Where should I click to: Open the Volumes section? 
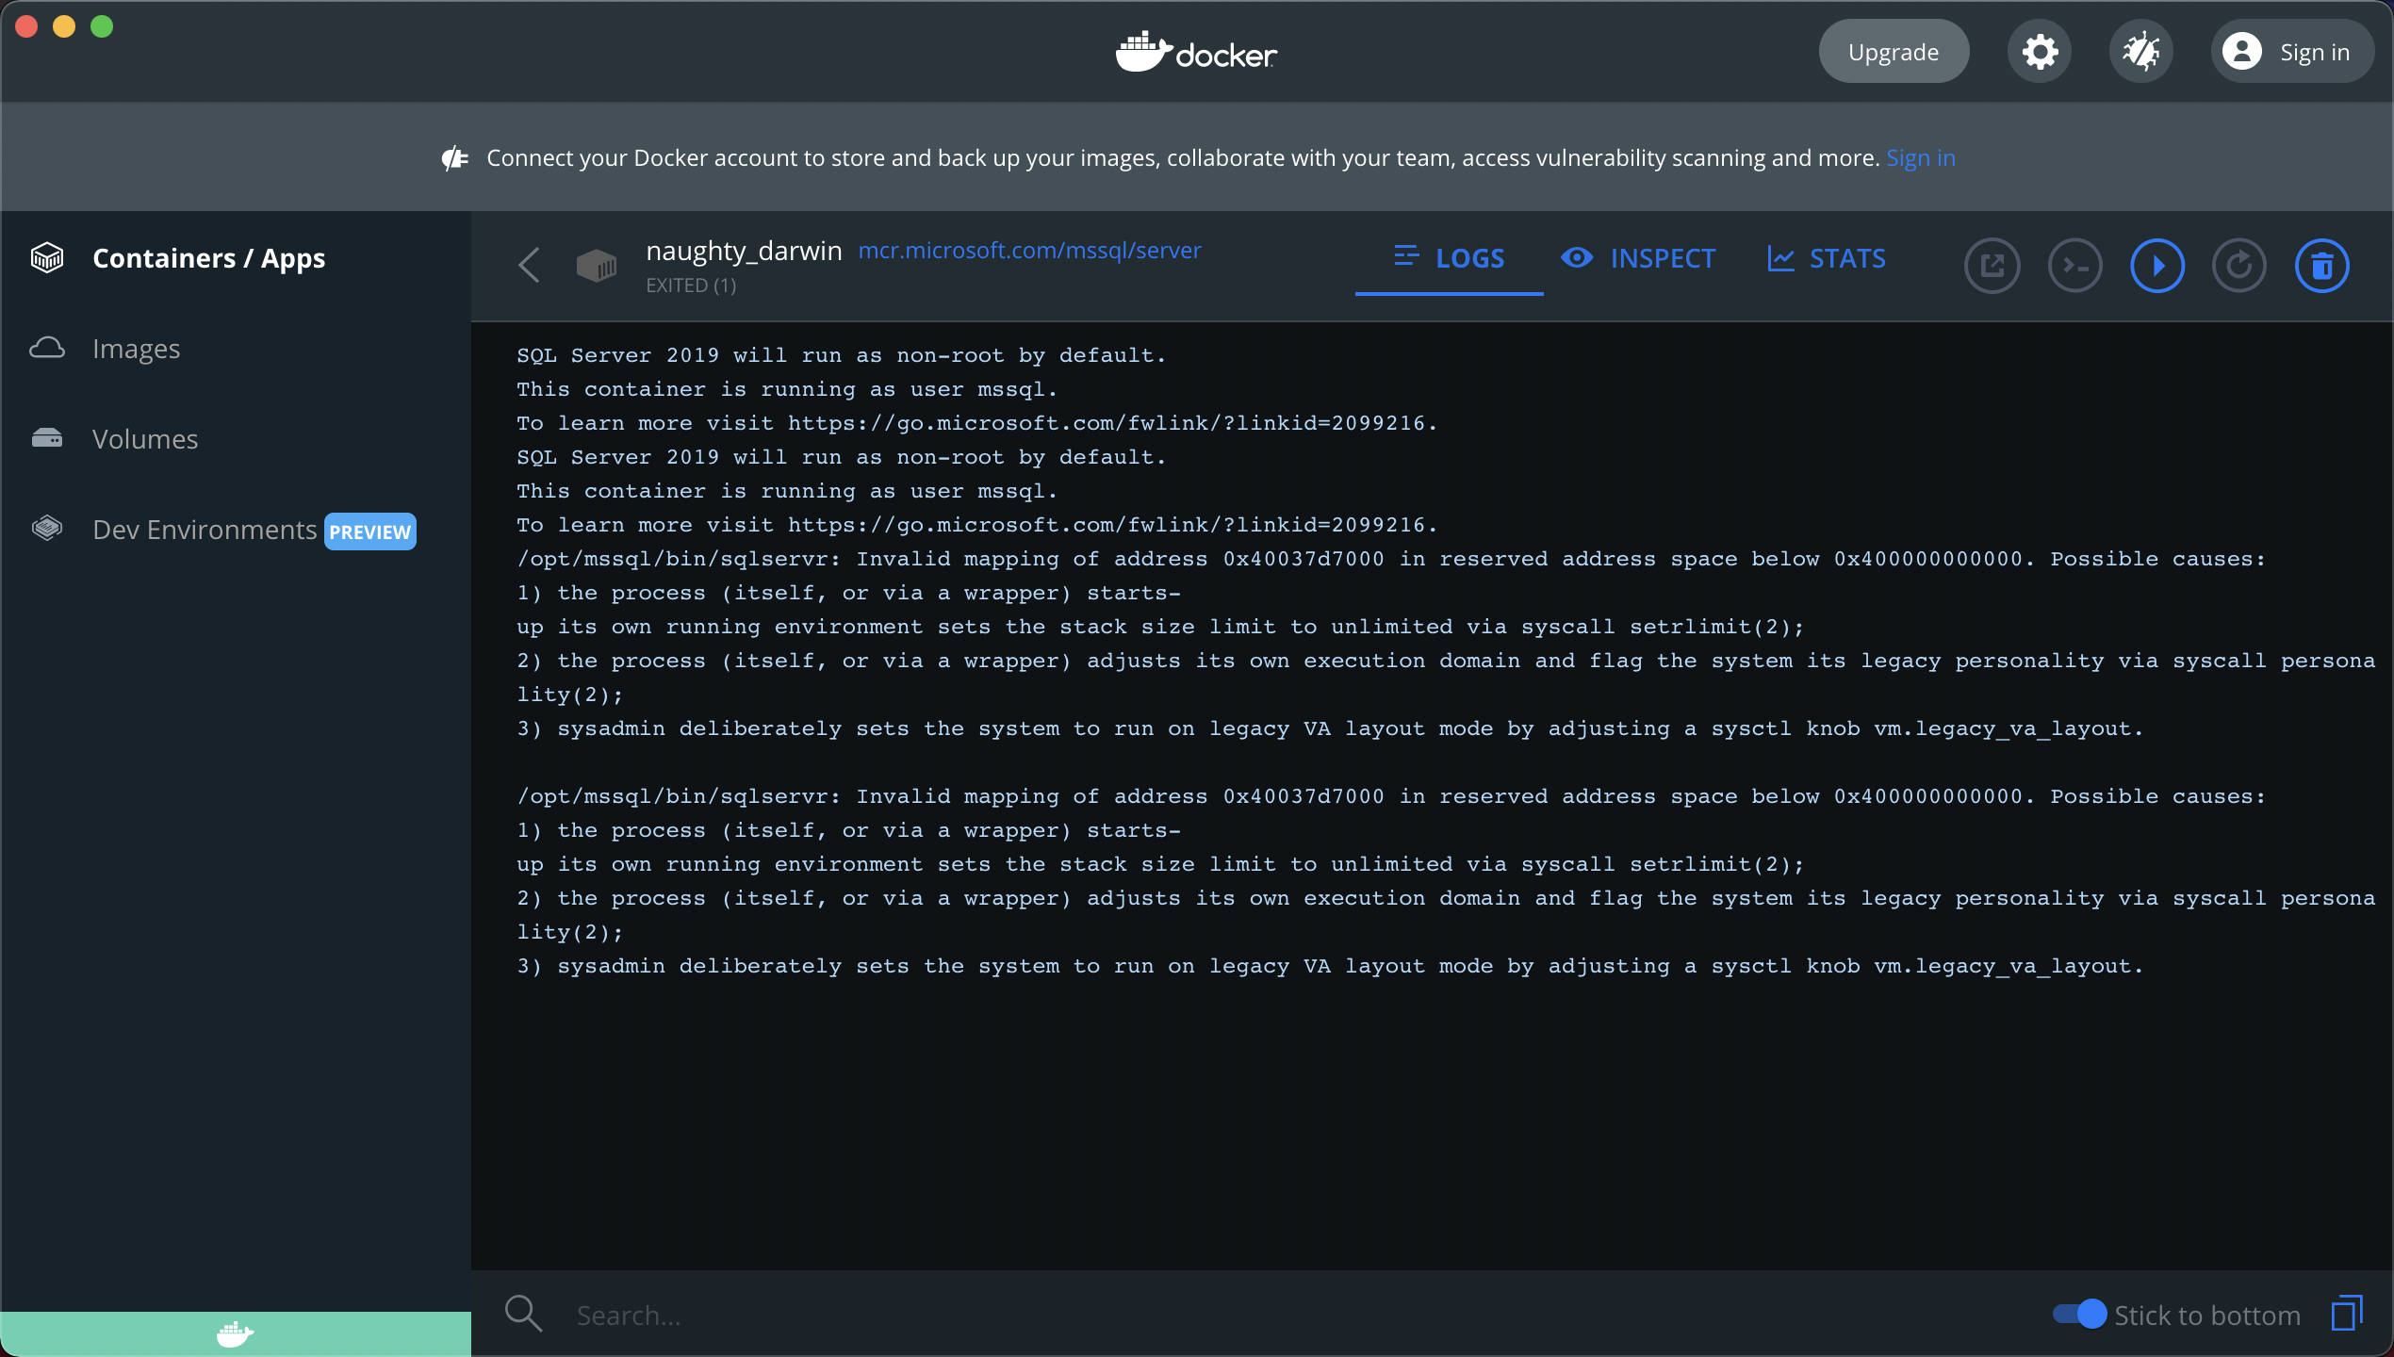145,438
